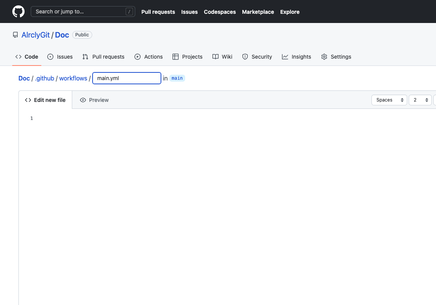Viewport: 436px width, 305px height.
Task: Click the AlrclyGit owner link
Action: coord(36,35)
